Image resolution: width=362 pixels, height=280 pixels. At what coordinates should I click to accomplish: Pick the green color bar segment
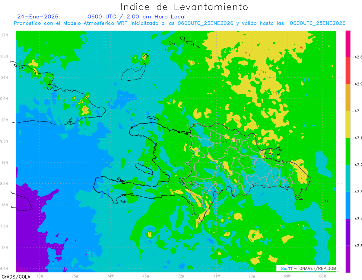pyautogui.click(x=348, y=151)
